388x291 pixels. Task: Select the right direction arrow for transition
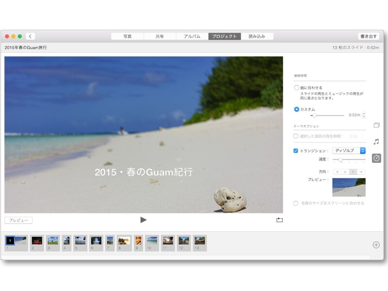click(x=361, y=172)
